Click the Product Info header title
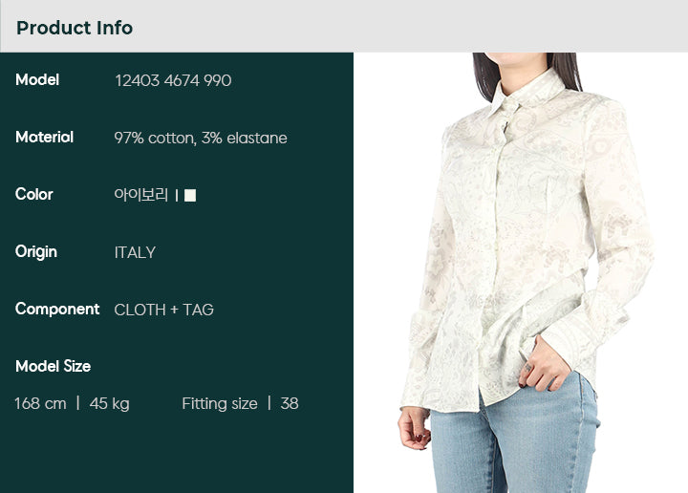This screenshot has height=493, width=688. (x=75, y=28)
